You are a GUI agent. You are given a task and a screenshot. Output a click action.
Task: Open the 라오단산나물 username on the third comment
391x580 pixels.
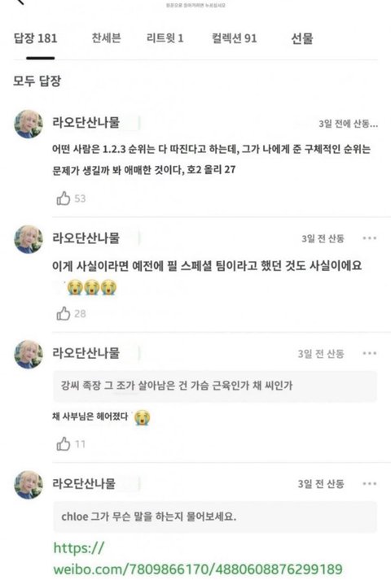tap(86, 353)
